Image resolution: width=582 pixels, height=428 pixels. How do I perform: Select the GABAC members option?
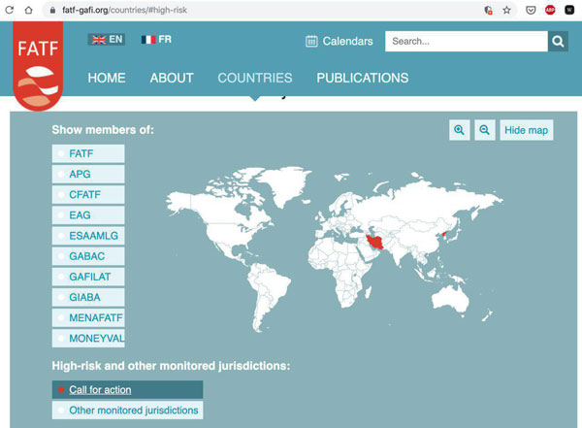(x=88, y=256)
